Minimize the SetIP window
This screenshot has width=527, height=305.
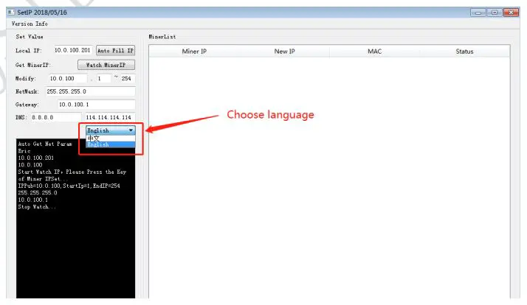pos(478,13)
